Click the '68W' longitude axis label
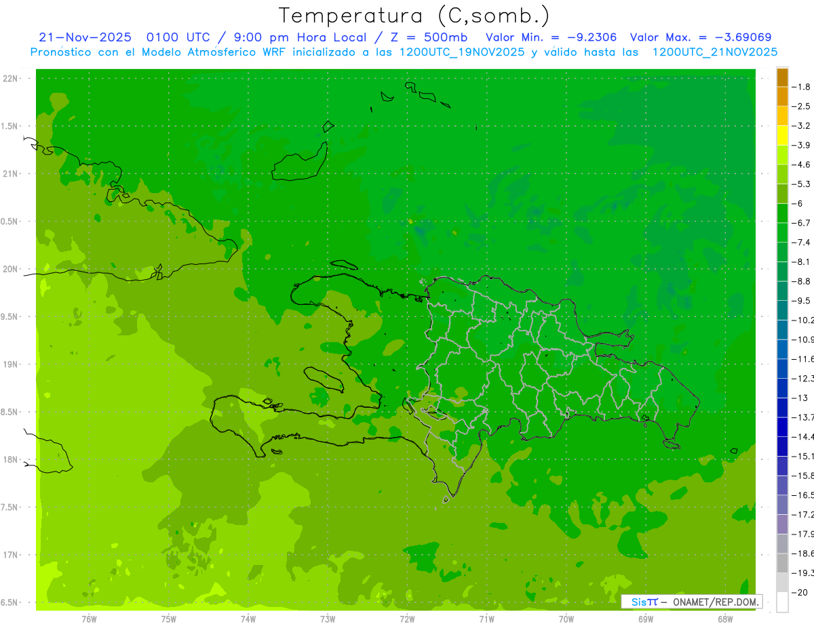The height and width of the screenshot is (628, 814). pos(725,620)
